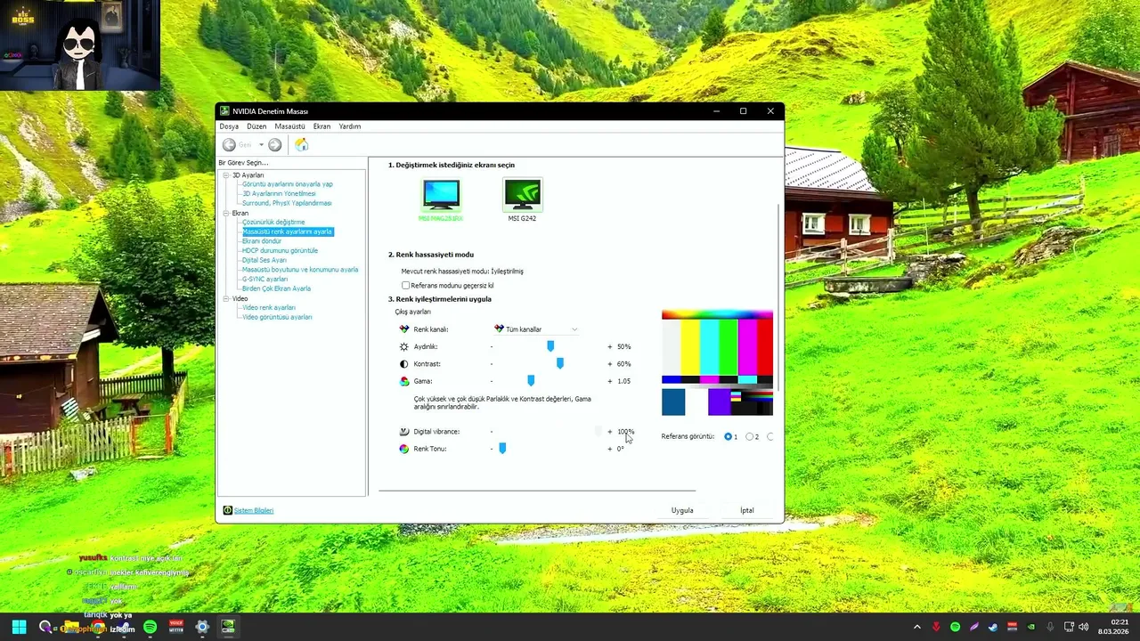The image size is (1140, 641).
Task: Click the Gama slider handle
Action: (x=531, y=381)
